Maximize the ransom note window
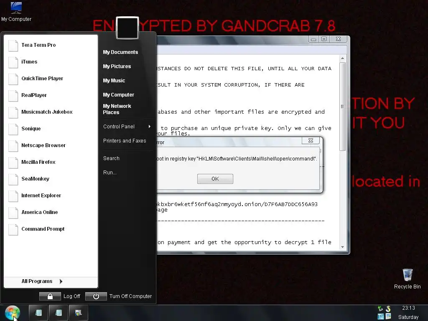The width and height of the screenshot is (428, 321). coord(324,39)
